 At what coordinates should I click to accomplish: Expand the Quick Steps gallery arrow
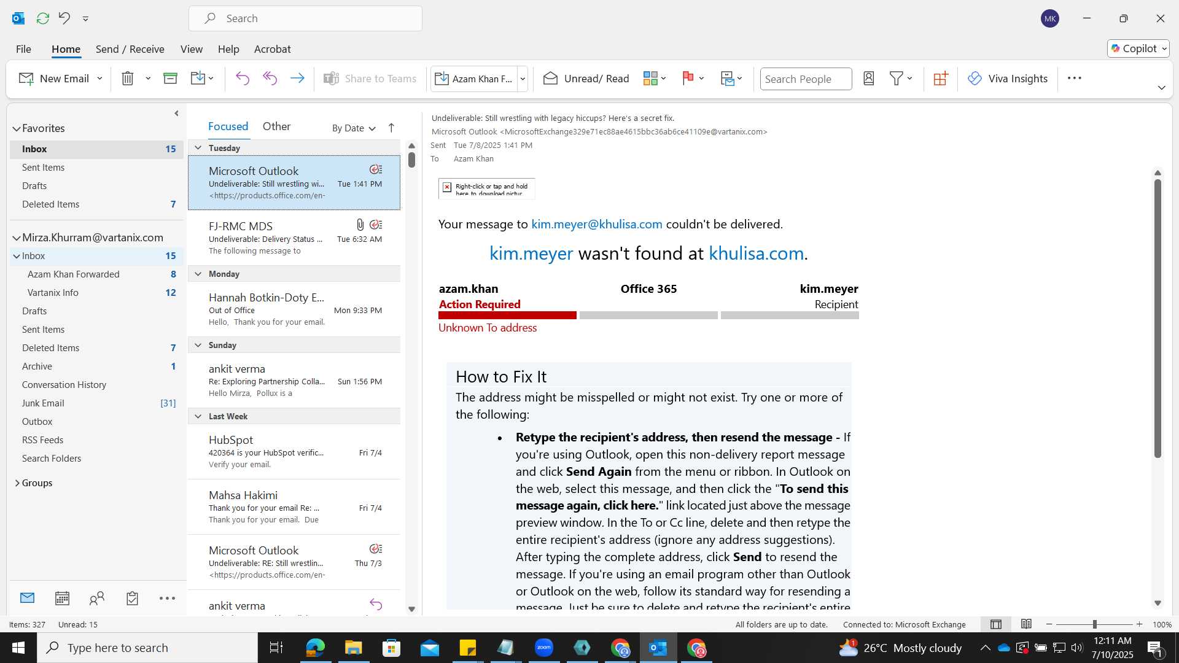[x=523, y=79]
